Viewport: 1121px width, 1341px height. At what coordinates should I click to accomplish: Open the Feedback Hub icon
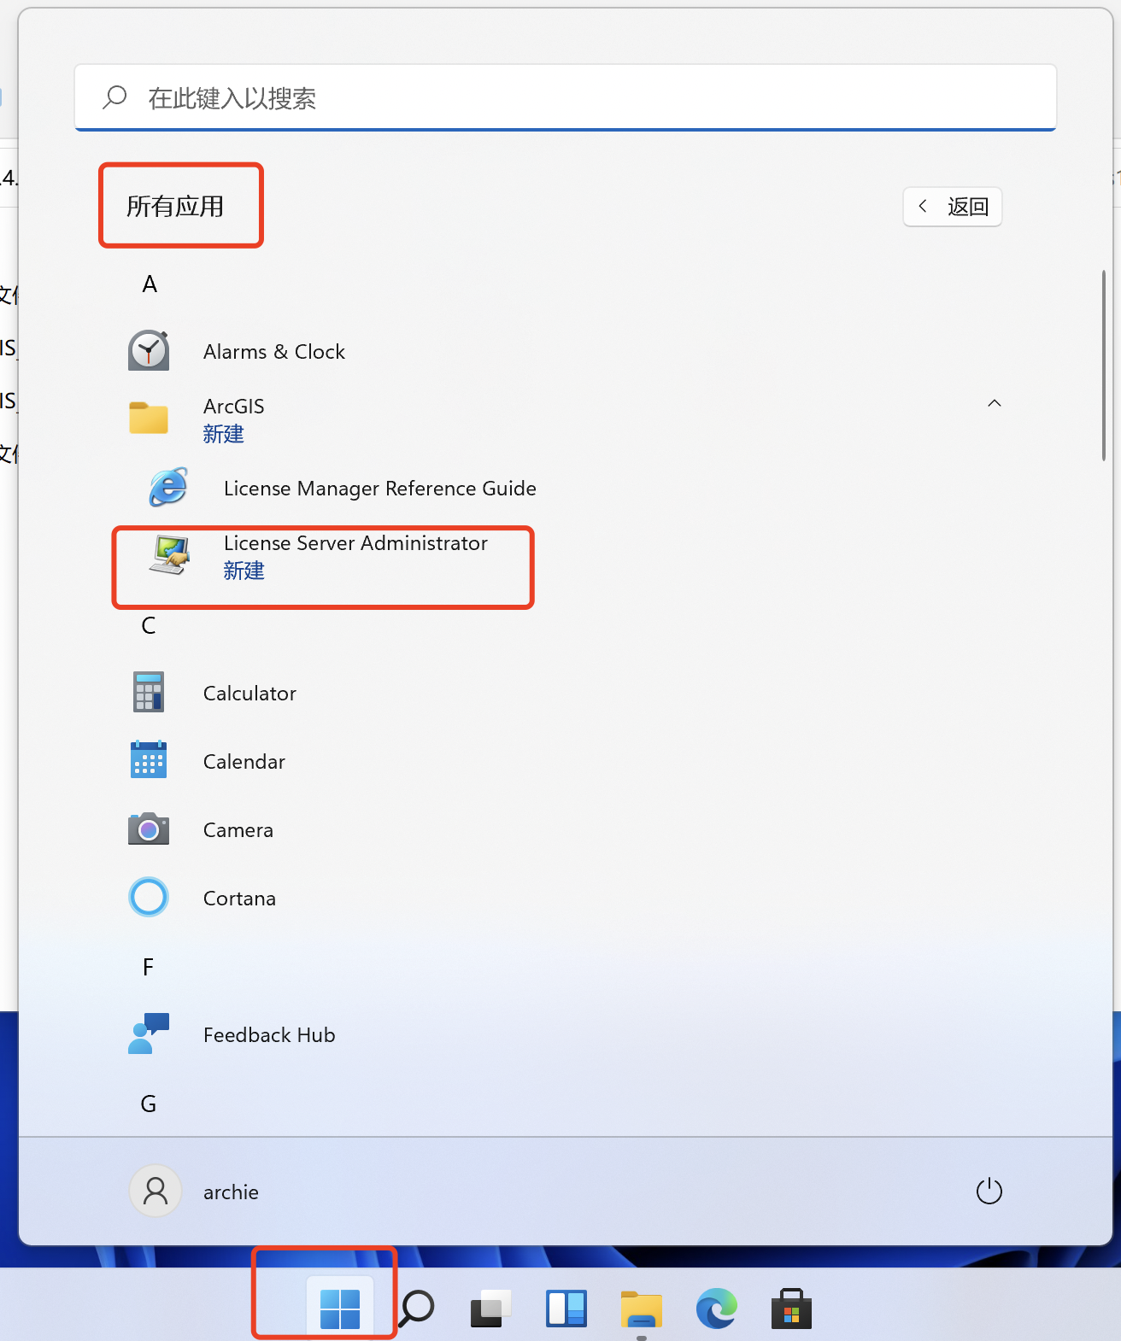(x=149, y=1034)
